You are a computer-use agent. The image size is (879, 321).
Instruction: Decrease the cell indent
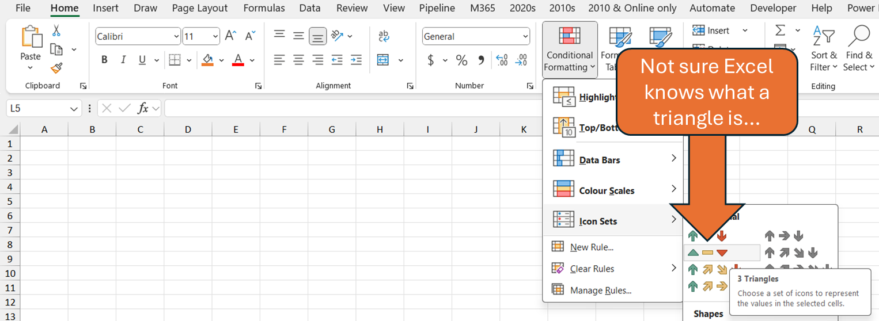[337, 60]
